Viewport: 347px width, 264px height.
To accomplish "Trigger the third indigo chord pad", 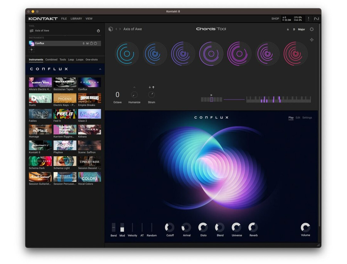I will coord(183,53).
